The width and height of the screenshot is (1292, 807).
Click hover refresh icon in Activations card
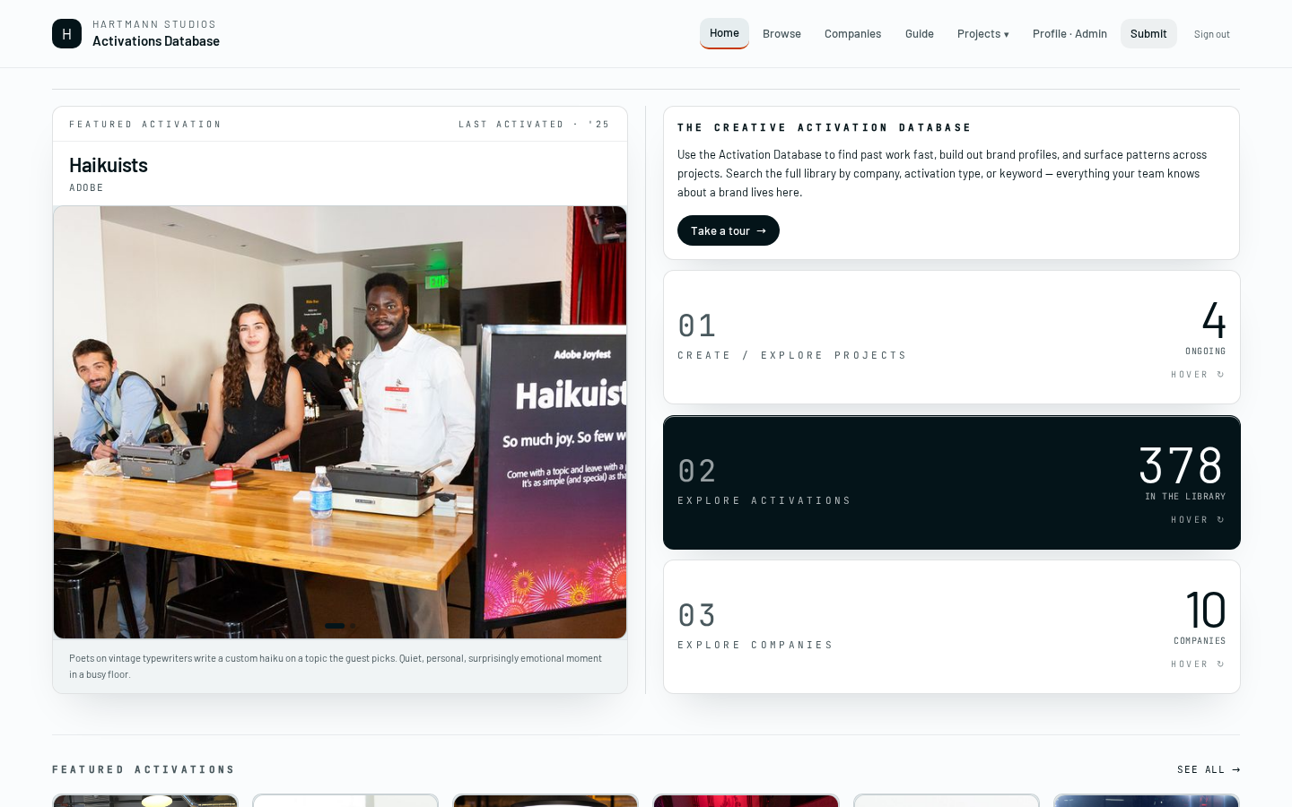1220,520
